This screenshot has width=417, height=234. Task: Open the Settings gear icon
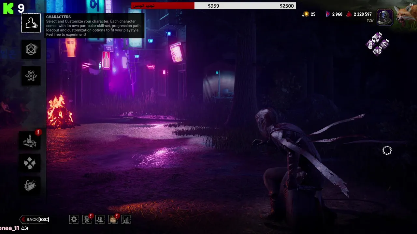coord(74,219)
